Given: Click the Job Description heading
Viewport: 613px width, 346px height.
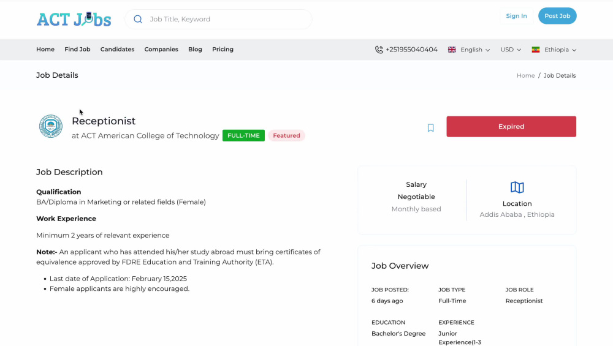Looking at the screenshot, I should [x=69, y=172].
